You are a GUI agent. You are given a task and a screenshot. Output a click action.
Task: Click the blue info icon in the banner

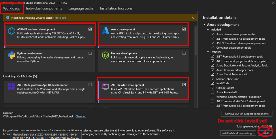[8, 18]
